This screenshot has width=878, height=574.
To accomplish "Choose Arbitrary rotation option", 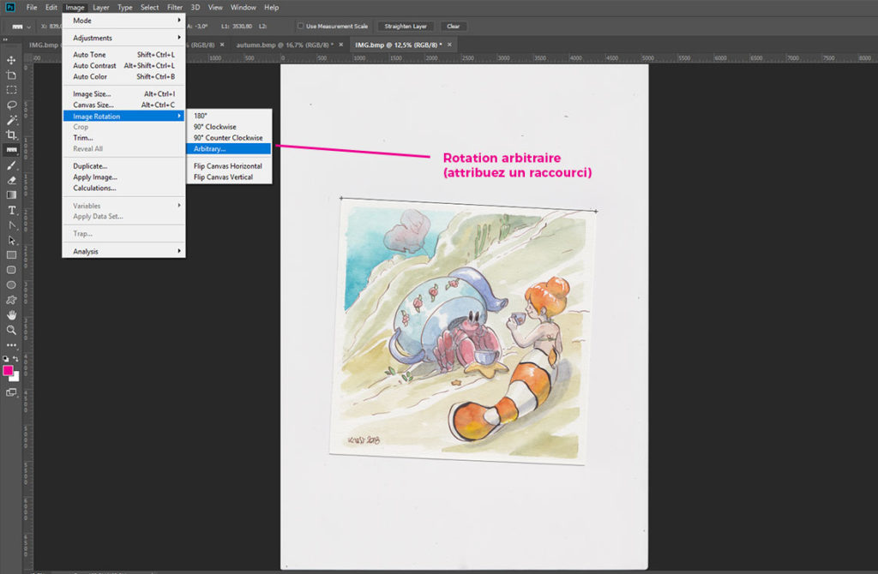I will point(228,149).
